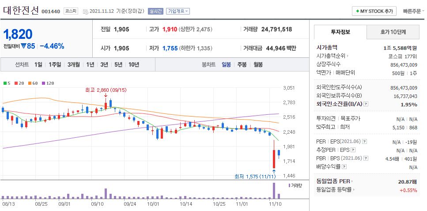Switch to the 투자정보 tab

coord(340,32)
